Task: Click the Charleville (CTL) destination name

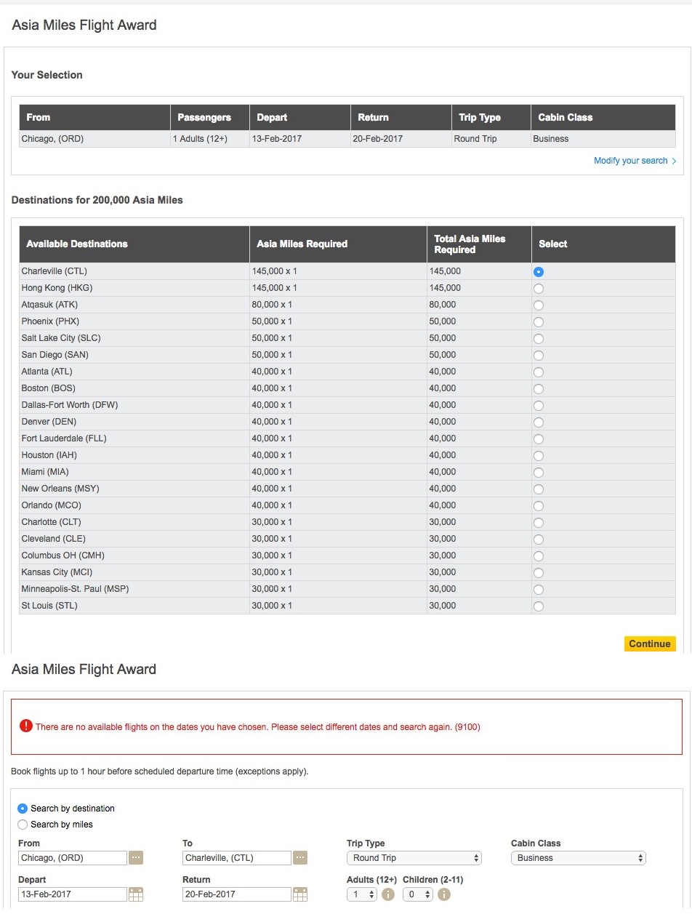Action: click(55, 271)
